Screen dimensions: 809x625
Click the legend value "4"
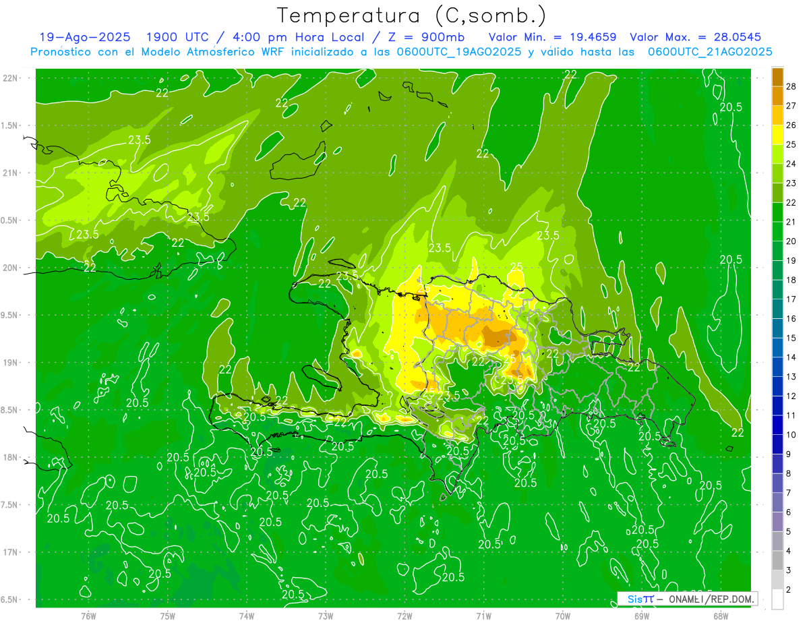coord(789,551)
